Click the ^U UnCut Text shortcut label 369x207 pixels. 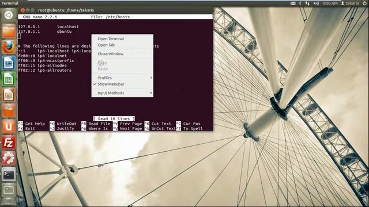click(x=160, y=129)
